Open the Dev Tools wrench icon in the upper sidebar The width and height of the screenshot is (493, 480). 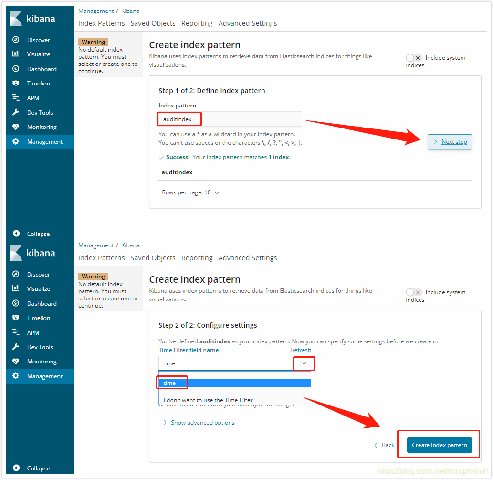(x=16, y=112)
